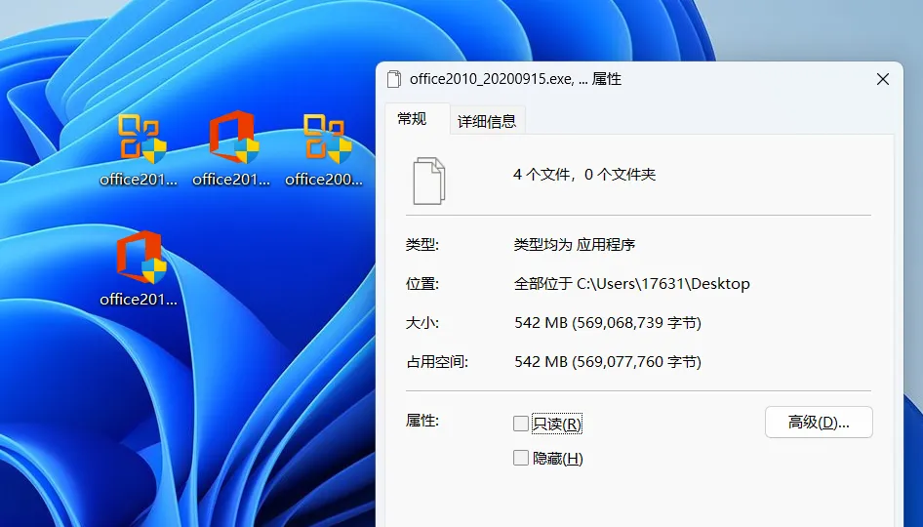The width and height of the screenshot is (923, 527).
Task: Click the "属性:" label
Action: point(422,421)
